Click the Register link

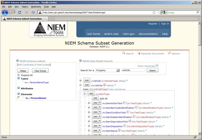coord(153,24)
